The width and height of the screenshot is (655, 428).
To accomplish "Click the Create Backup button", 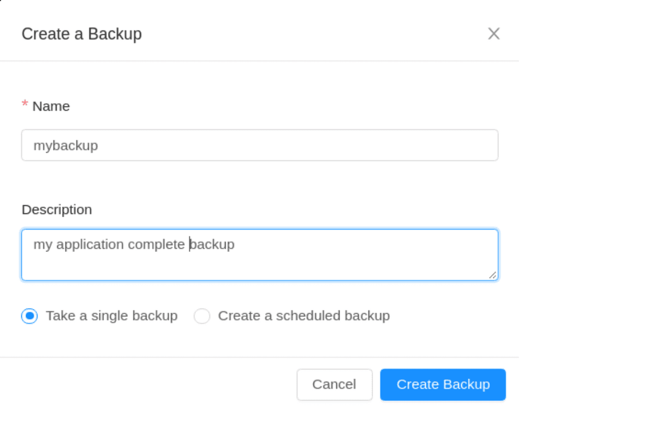I will [x=443, y=384].
